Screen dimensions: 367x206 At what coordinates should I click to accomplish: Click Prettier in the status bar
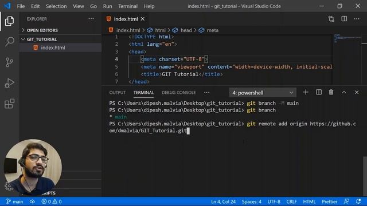329,201
